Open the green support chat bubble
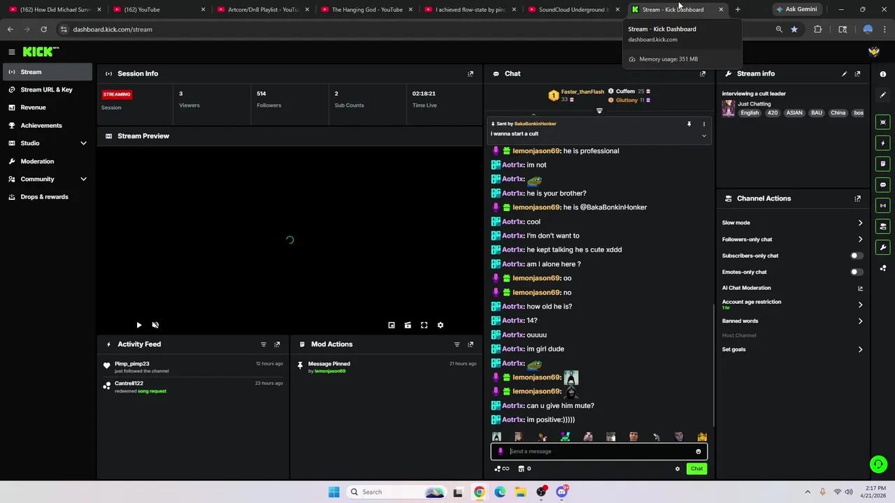This screenshot has width=895, height=503. [878, 464]
